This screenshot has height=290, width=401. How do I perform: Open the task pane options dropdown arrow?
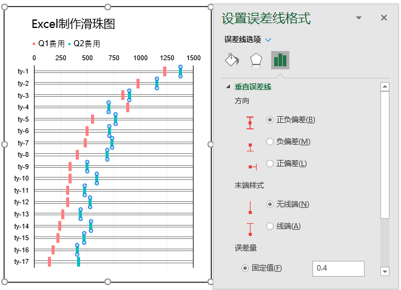359,18
